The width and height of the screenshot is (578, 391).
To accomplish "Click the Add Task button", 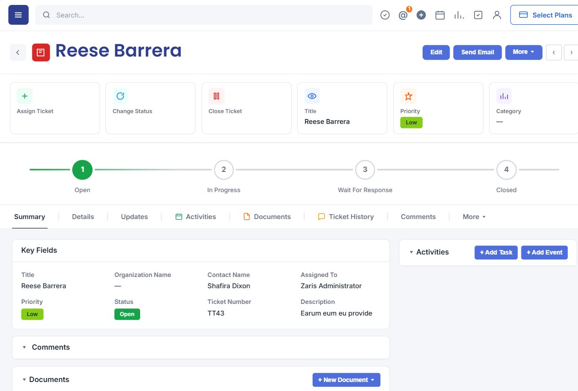I will pyautogui.click(x=496, y=252).
